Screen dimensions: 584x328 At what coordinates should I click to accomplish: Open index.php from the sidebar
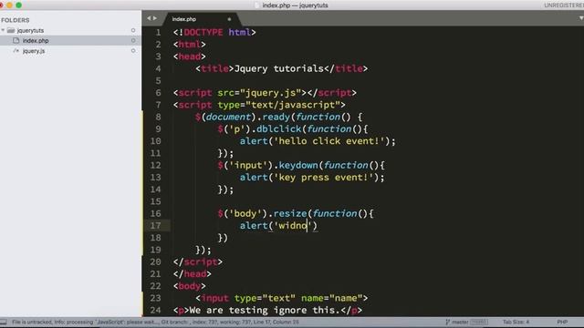tap(36, 40)
